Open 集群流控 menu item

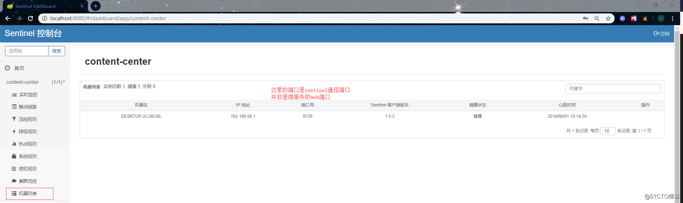28,181
